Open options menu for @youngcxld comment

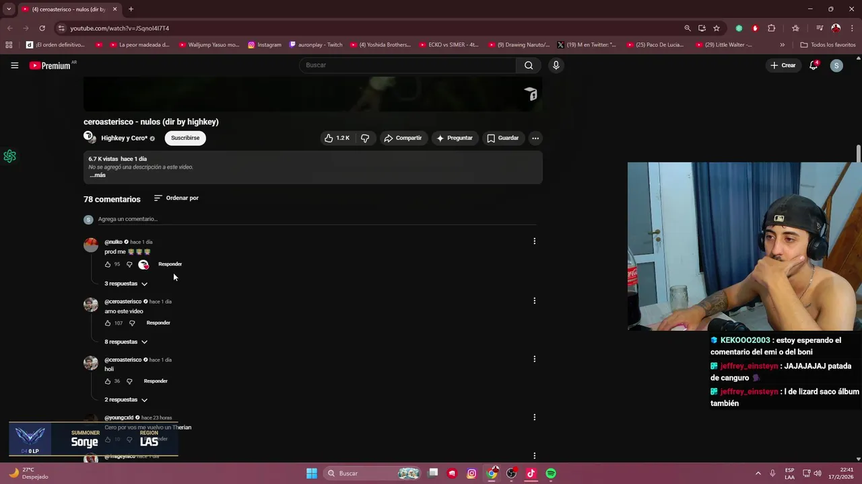pyautogui.click(x=535, y=417)
